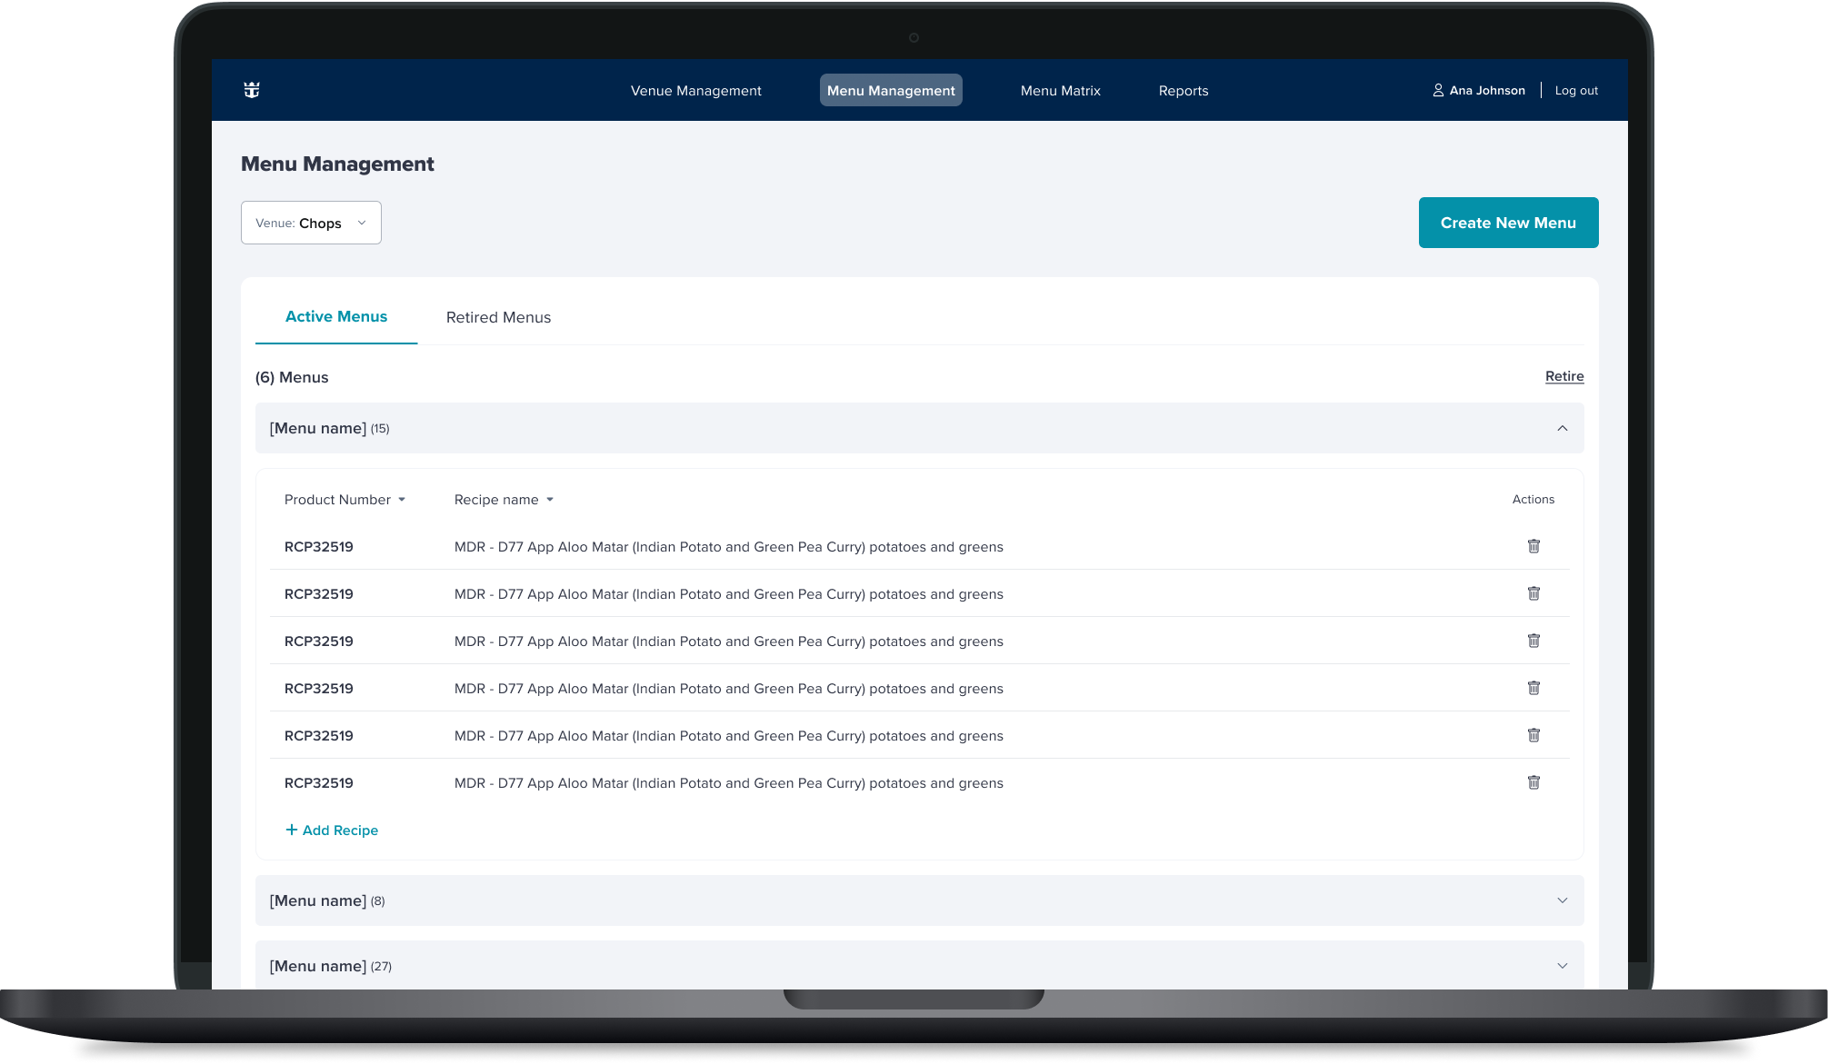Delete the first recipe row with trash icon
The height and width of the screenshot is (1064, 1828).
pyautogui.click(x=1533, y=546)
